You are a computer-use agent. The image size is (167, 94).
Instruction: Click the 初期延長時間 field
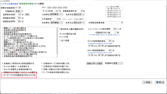[x=18, y=21]
